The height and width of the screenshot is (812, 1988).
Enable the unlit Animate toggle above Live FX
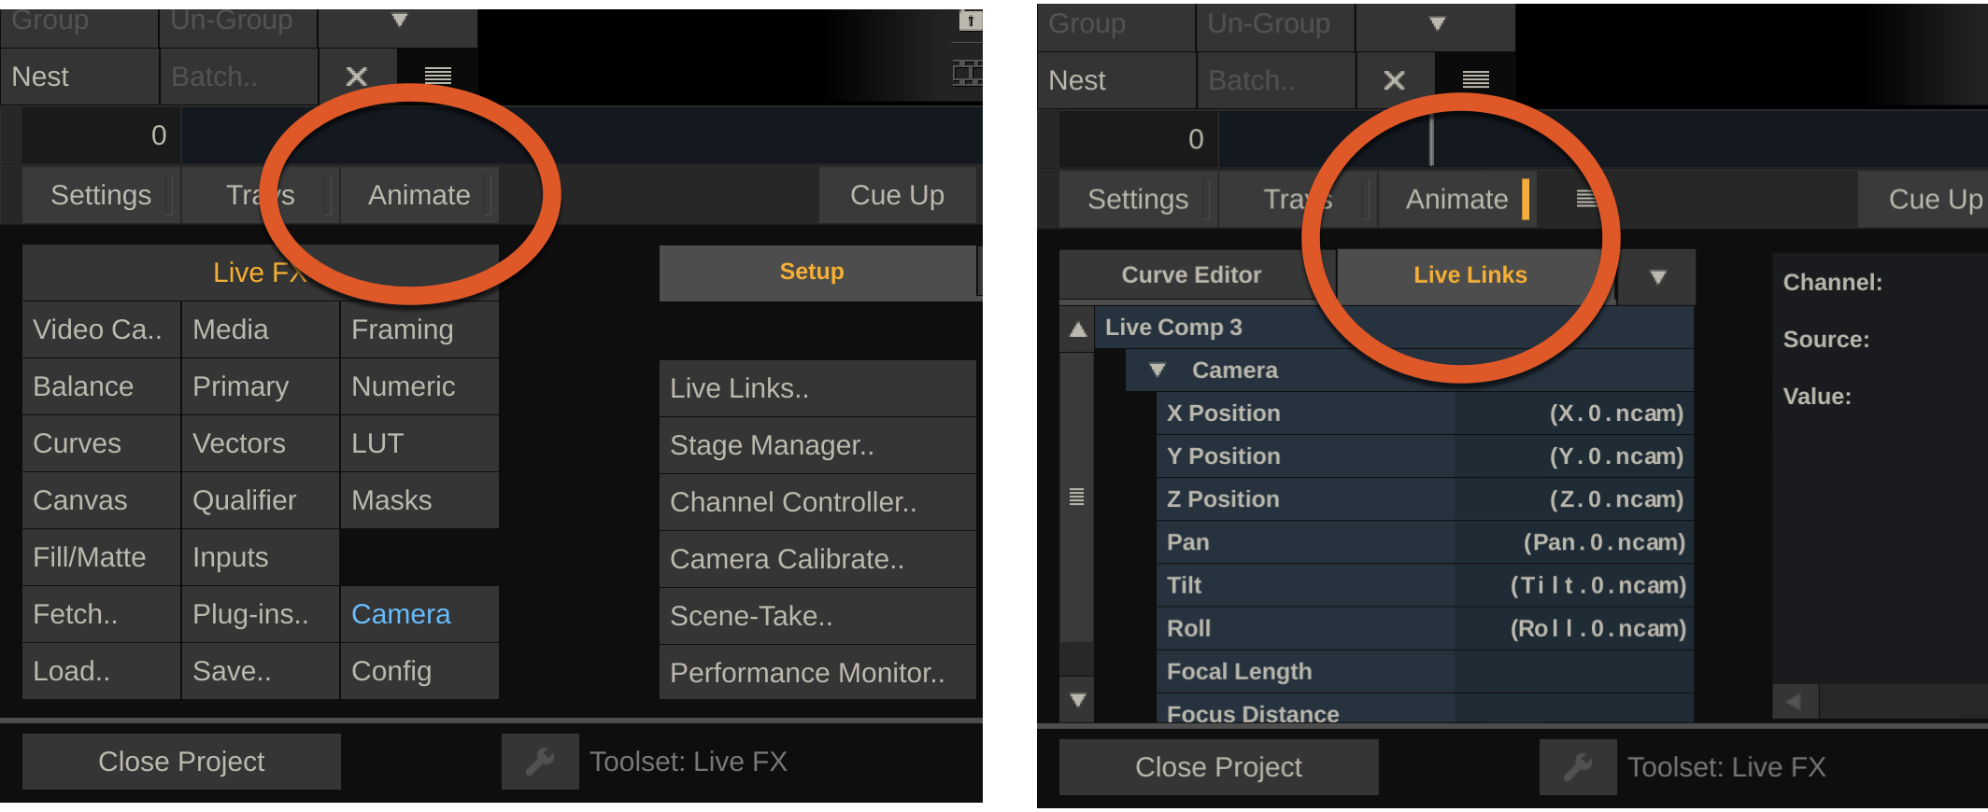(x=419, y=195)
